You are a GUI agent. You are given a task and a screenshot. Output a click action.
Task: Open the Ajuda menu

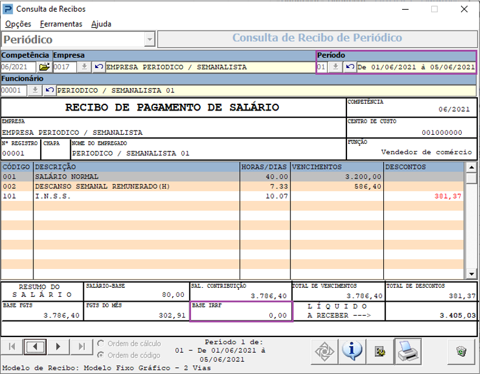pos(101,24)
